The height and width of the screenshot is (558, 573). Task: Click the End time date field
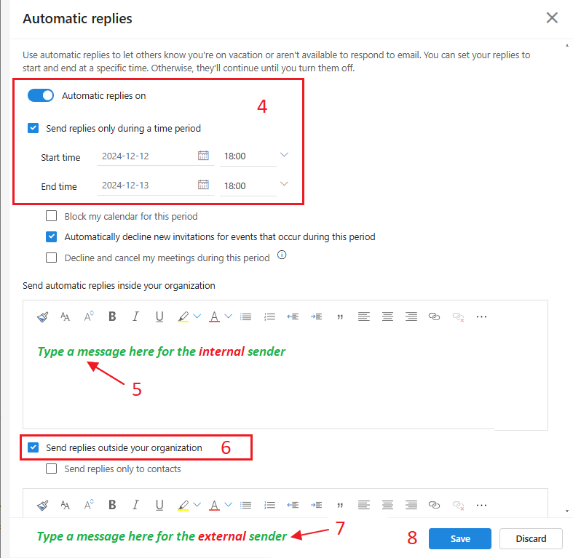[146, 186]
